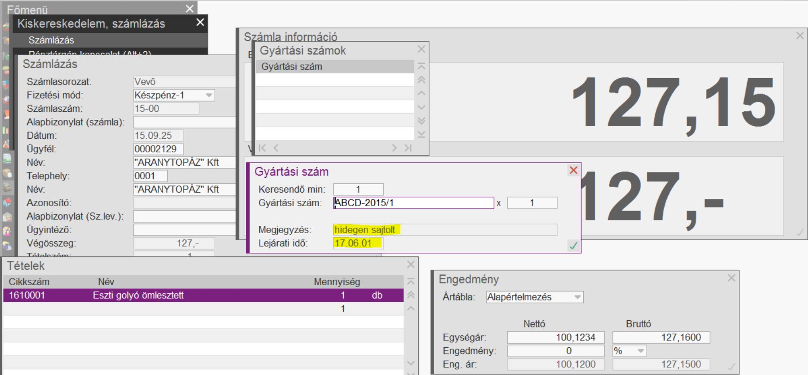Click the Bruttó Eng. ár field

pos(661,364)
